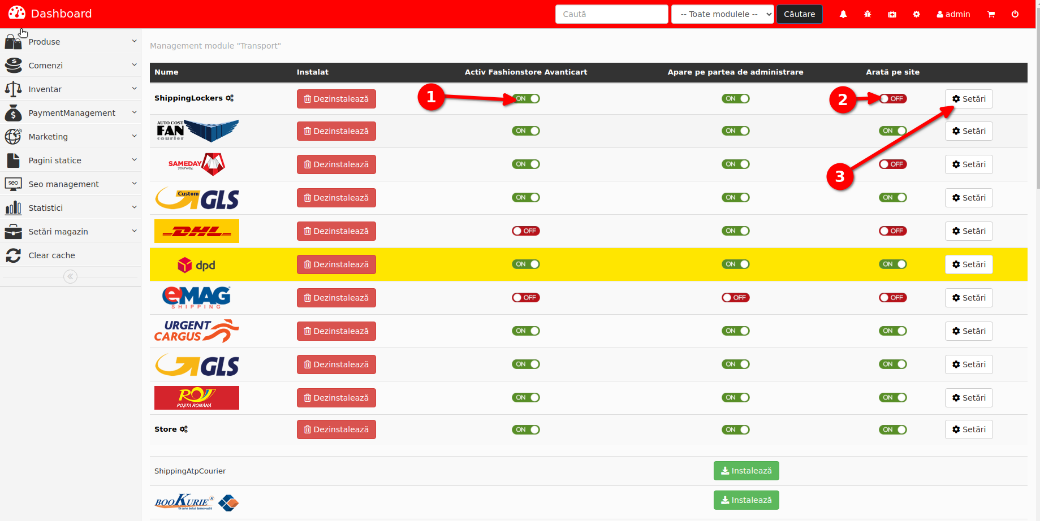Click the cogs icon beside ShippingLockers
The image size is (1040, 521).
(230, 98)
